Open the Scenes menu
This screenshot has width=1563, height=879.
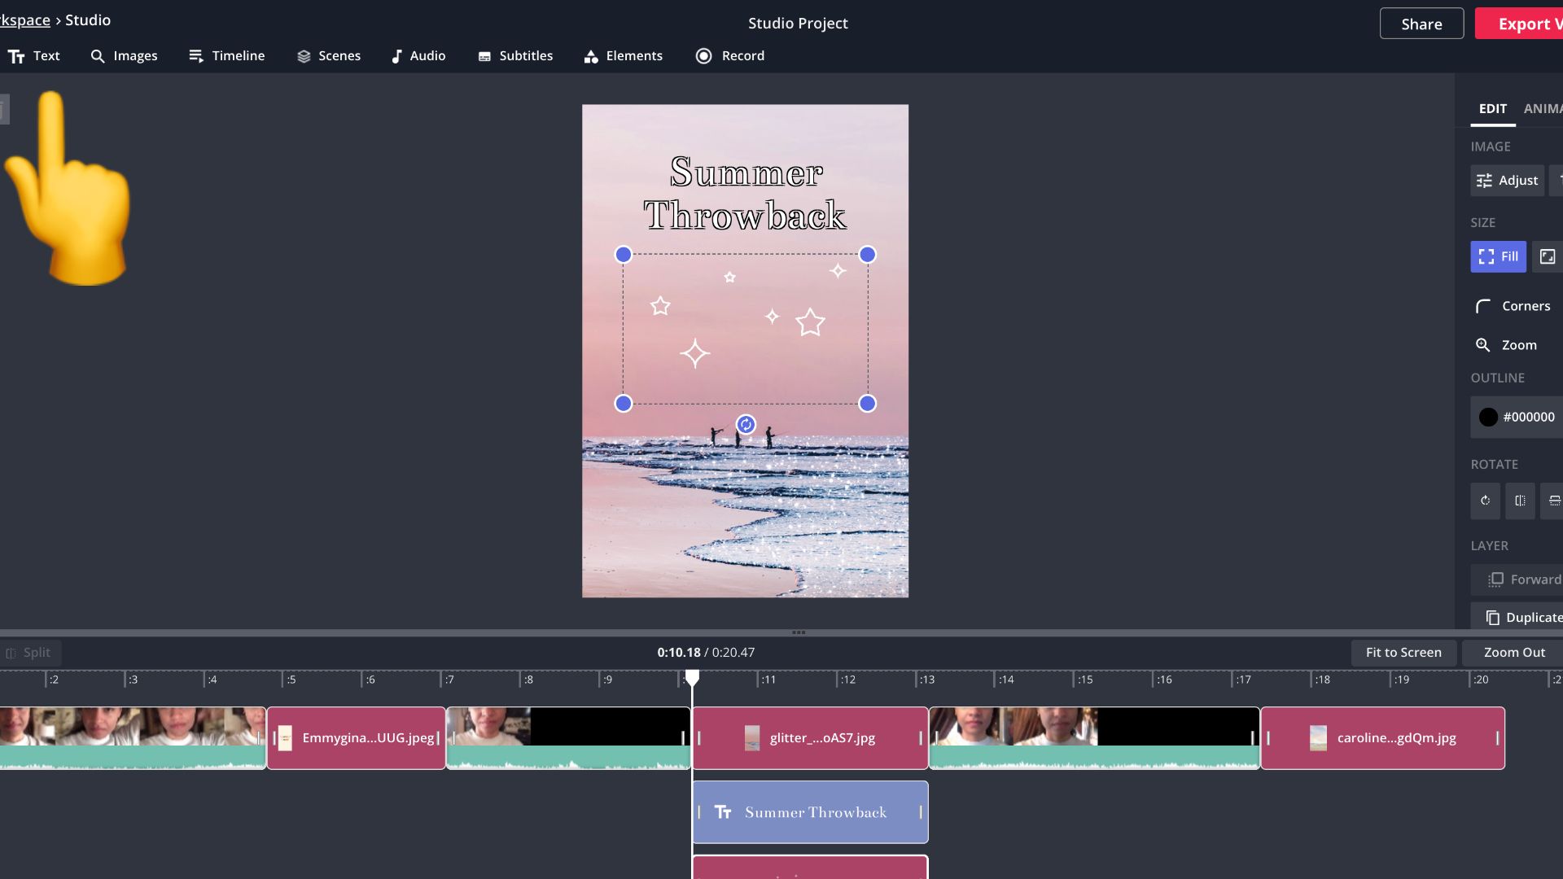coord(329,56)
